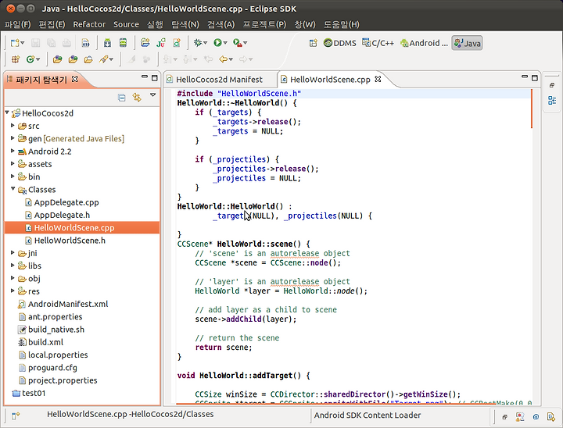Select HelloWorldScene.h in the tree

70,241
